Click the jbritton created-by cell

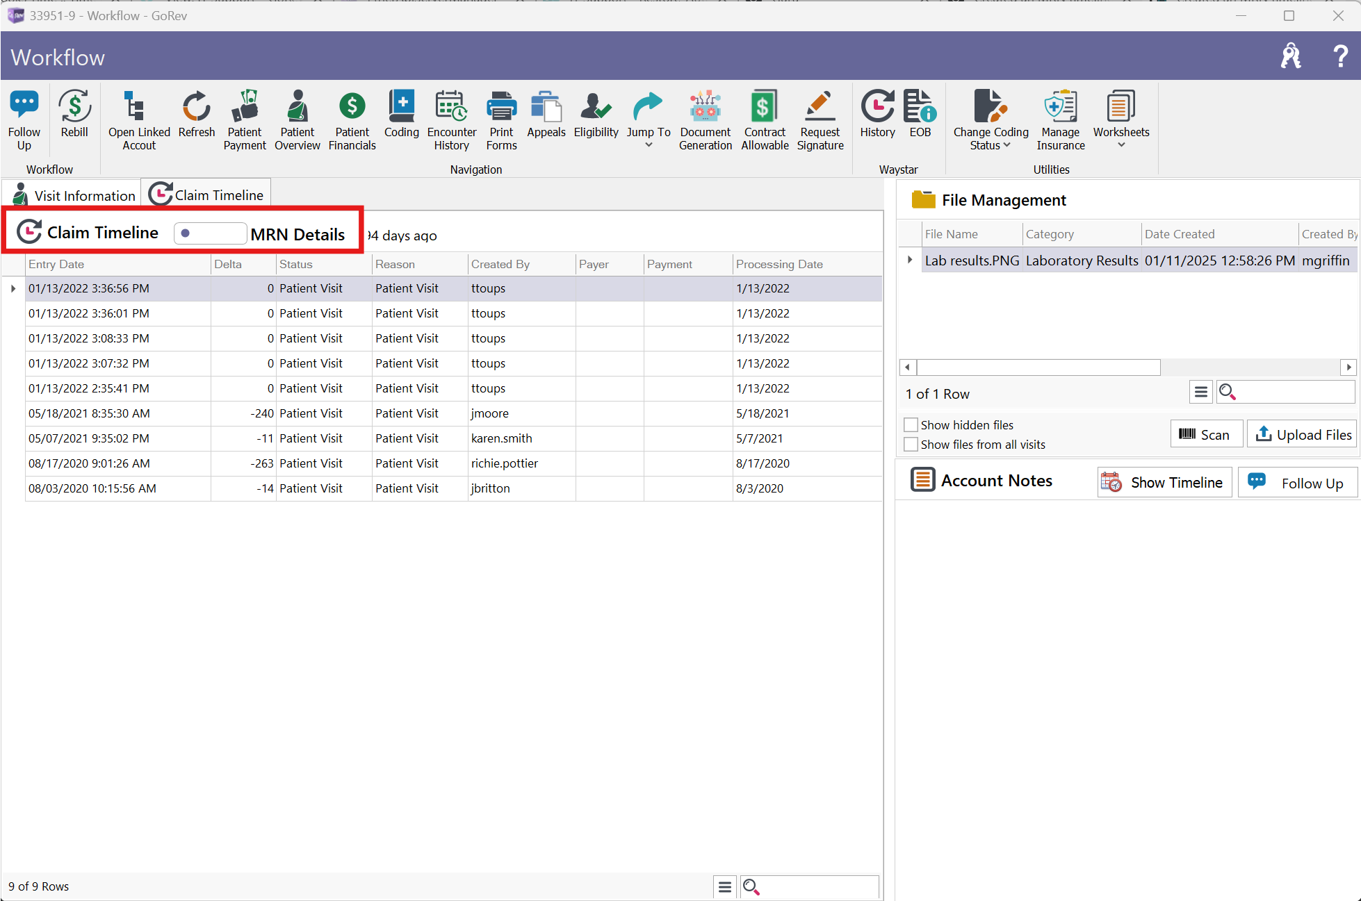pyautogui.click(x=522, y=488)
